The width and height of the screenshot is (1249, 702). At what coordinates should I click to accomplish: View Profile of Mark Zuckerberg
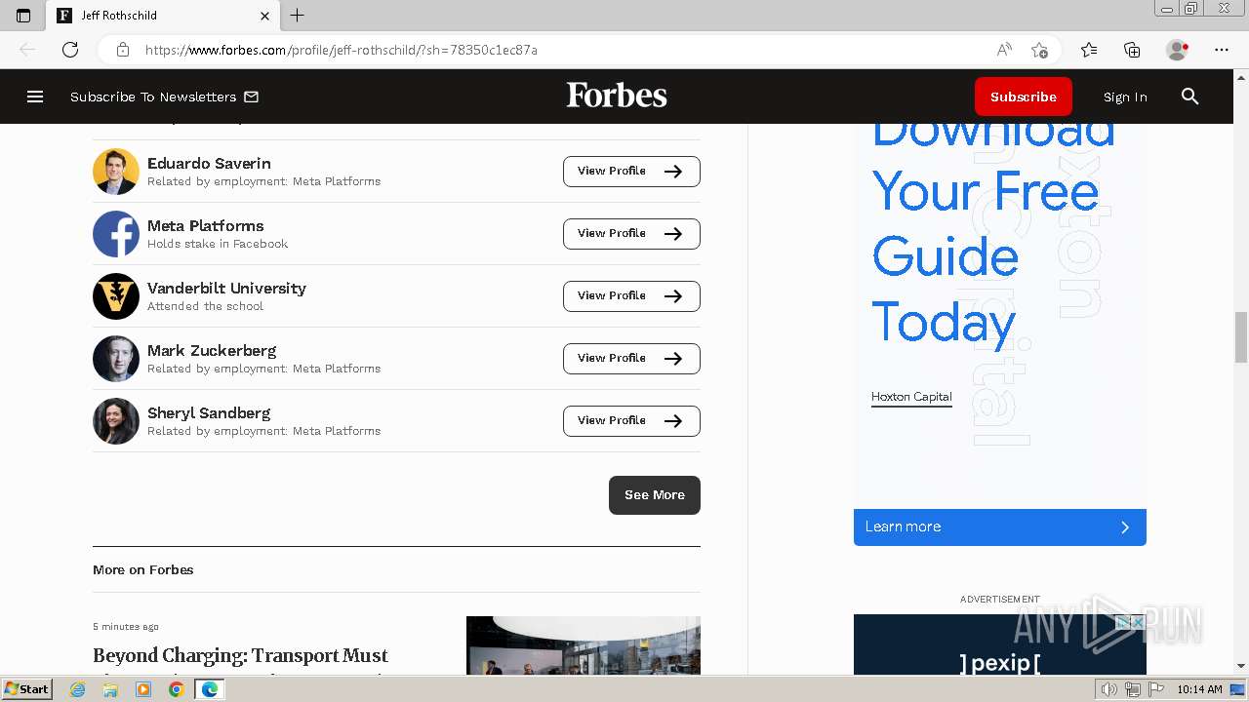tap(631, 359)
